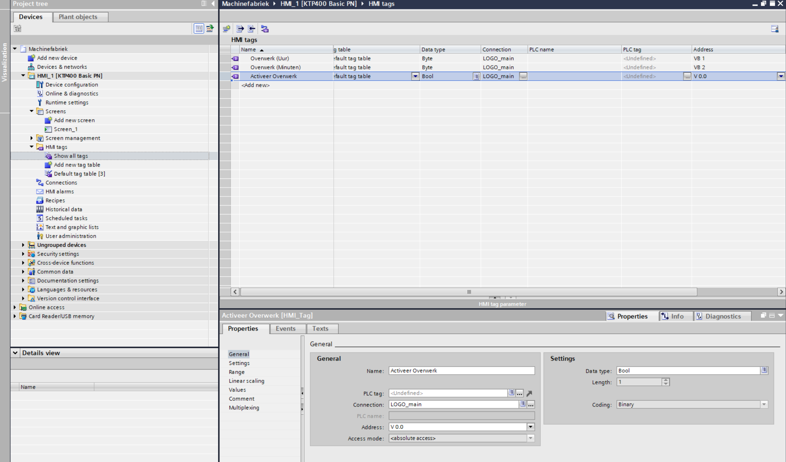Collapse the Details view section
The image size is (786, 462).
click(15, 353)
